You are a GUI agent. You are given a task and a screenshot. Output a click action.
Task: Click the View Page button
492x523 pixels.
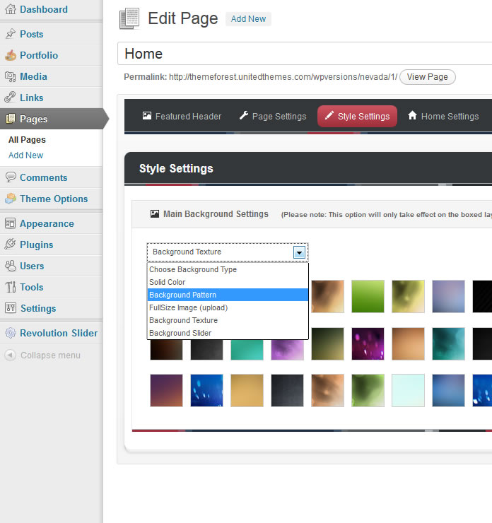click(x=427, y=77)
